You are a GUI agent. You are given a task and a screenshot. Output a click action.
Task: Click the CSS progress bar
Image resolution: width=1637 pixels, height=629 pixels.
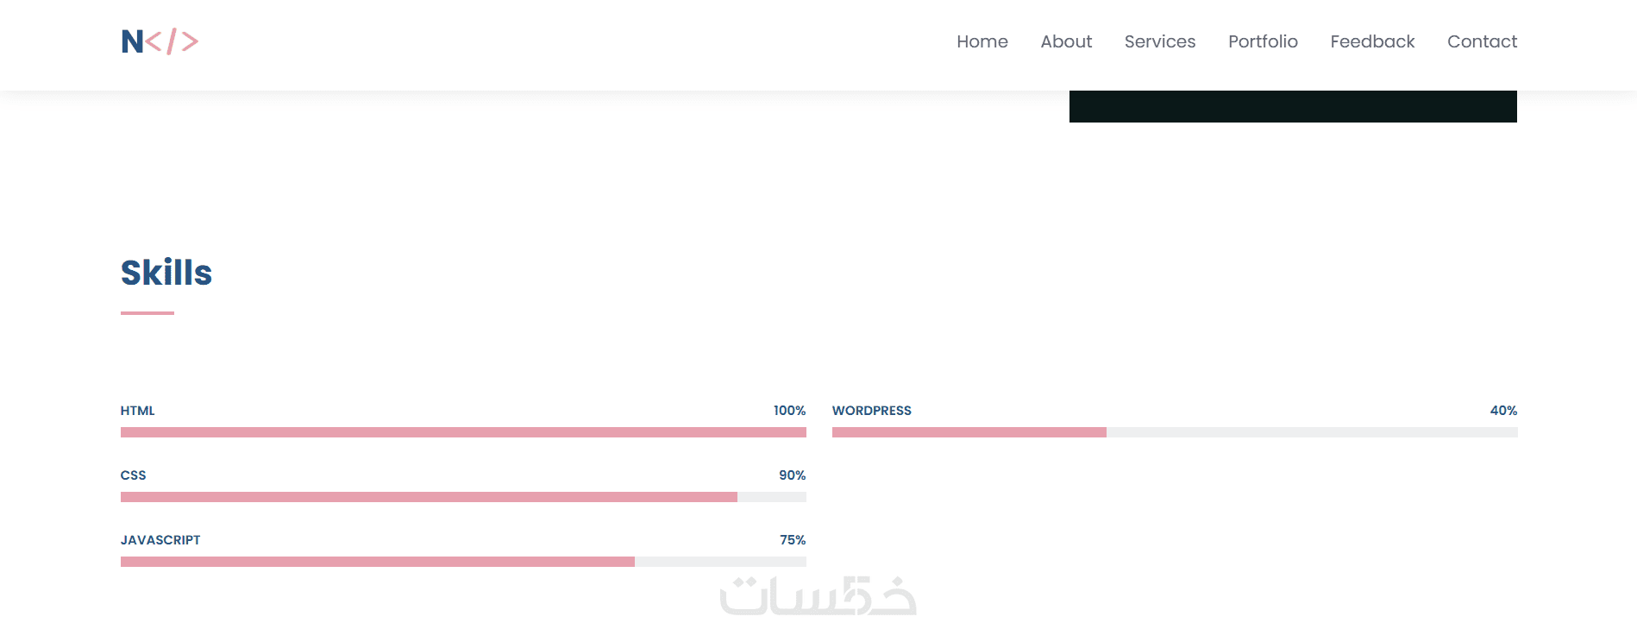(463, 497)
